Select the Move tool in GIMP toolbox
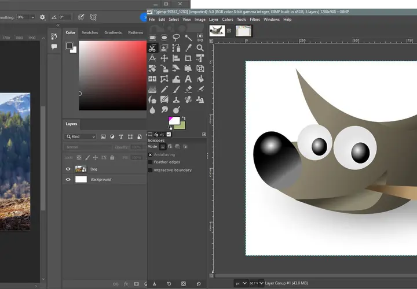The width and height of the screenshot is (417, 289). tap(164, 58)
